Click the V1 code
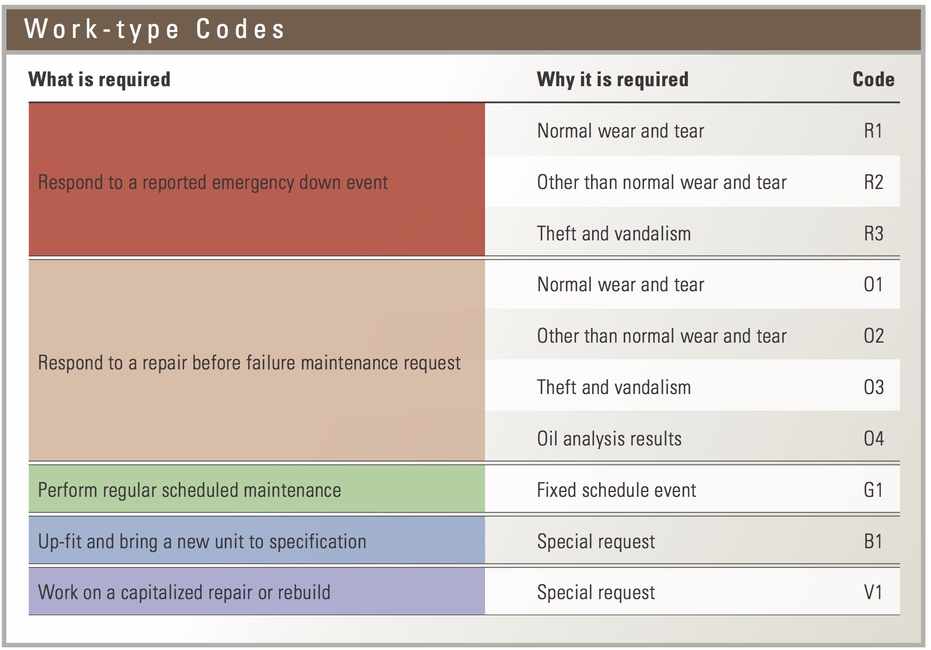This screenshot has height=650, width=931. click(873, 593)
